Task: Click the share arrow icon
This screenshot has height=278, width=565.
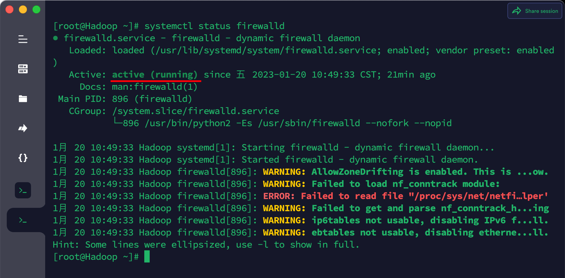Action: [x=516, y=11]
